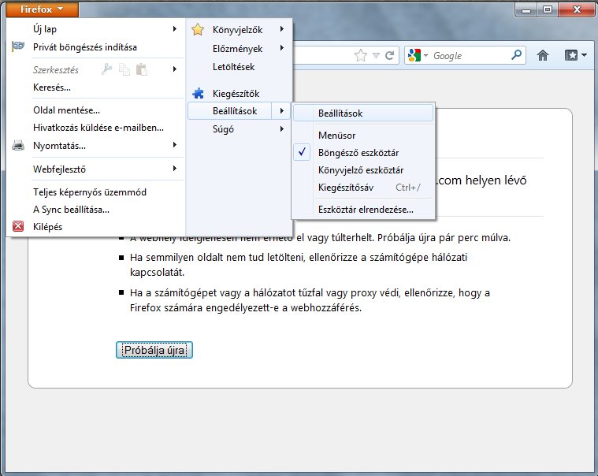Select Nyomtatás... menu entry
Screen dimensions: 598x476
95,145
